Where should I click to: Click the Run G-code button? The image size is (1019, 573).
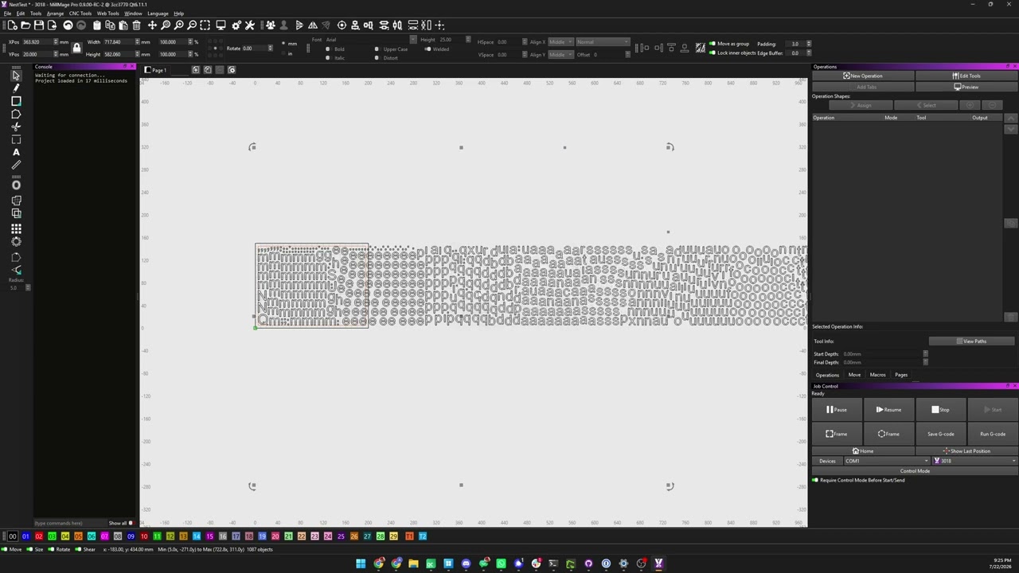click(x=993, y=434)
